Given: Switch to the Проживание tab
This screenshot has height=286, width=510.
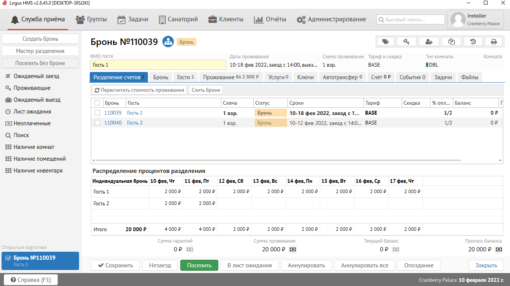Looking at the screenshot, I should coord(230,77).
